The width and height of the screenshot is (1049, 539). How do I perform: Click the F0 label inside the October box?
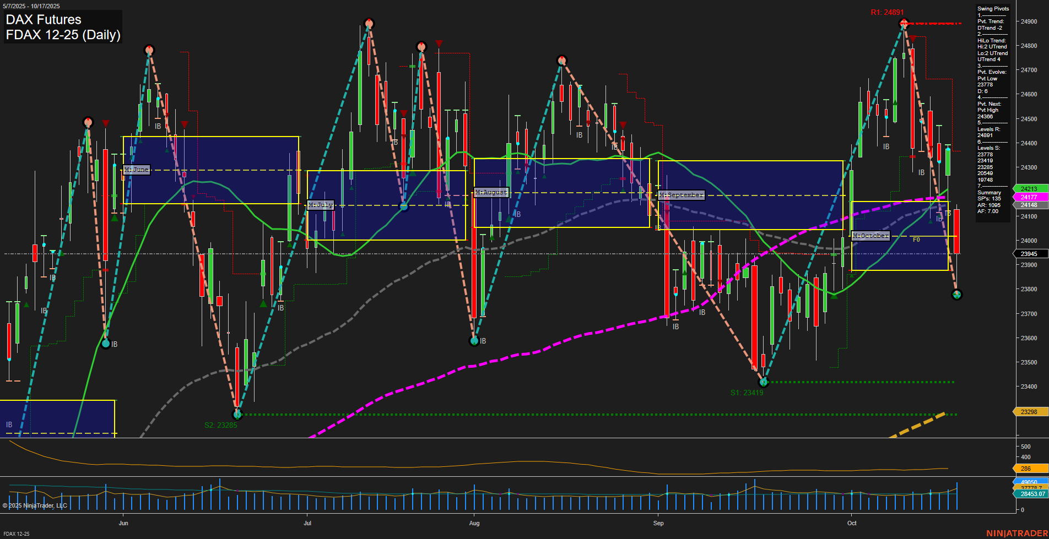(916, 239)
